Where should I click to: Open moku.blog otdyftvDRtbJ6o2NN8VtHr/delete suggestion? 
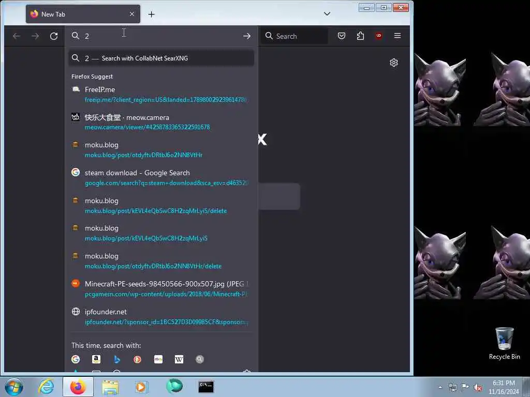[x=161, y=261]
